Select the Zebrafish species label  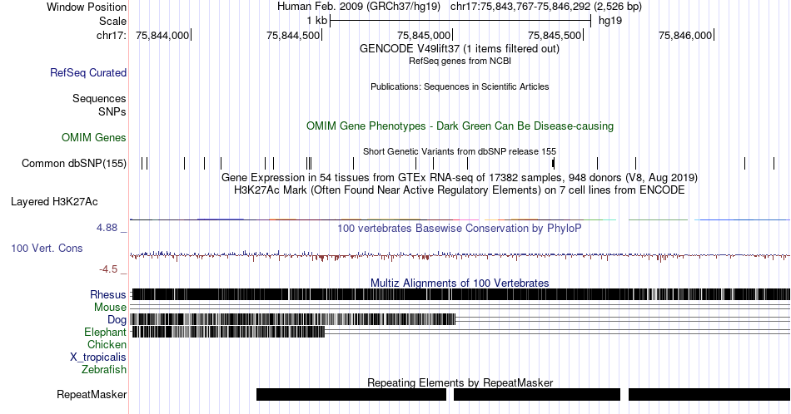[104, 369]
